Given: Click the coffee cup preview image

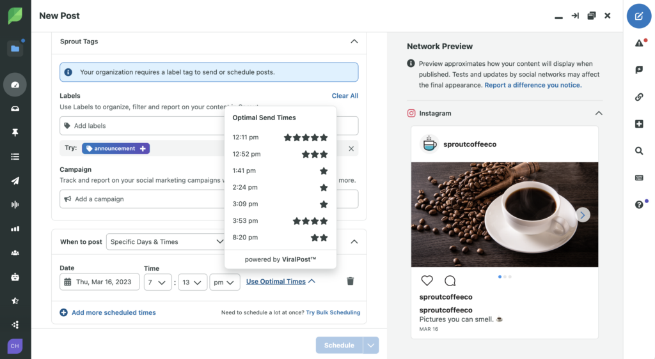Looking at the screenshot, I should coord(505,215).
